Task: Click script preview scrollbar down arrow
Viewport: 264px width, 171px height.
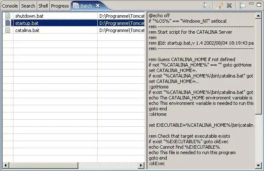Action: click(x=258, y=165)
